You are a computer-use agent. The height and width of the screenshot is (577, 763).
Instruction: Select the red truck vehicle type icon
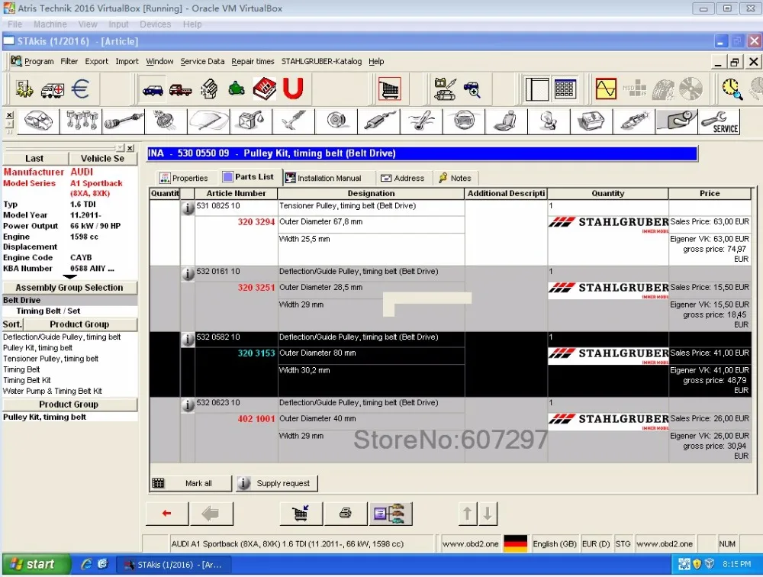coord(181,90)
